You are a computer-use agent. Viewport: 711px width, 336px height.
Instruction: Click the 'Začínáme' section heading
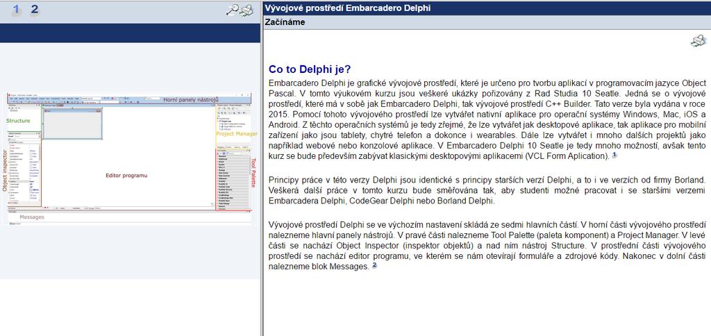coord(285,22)
